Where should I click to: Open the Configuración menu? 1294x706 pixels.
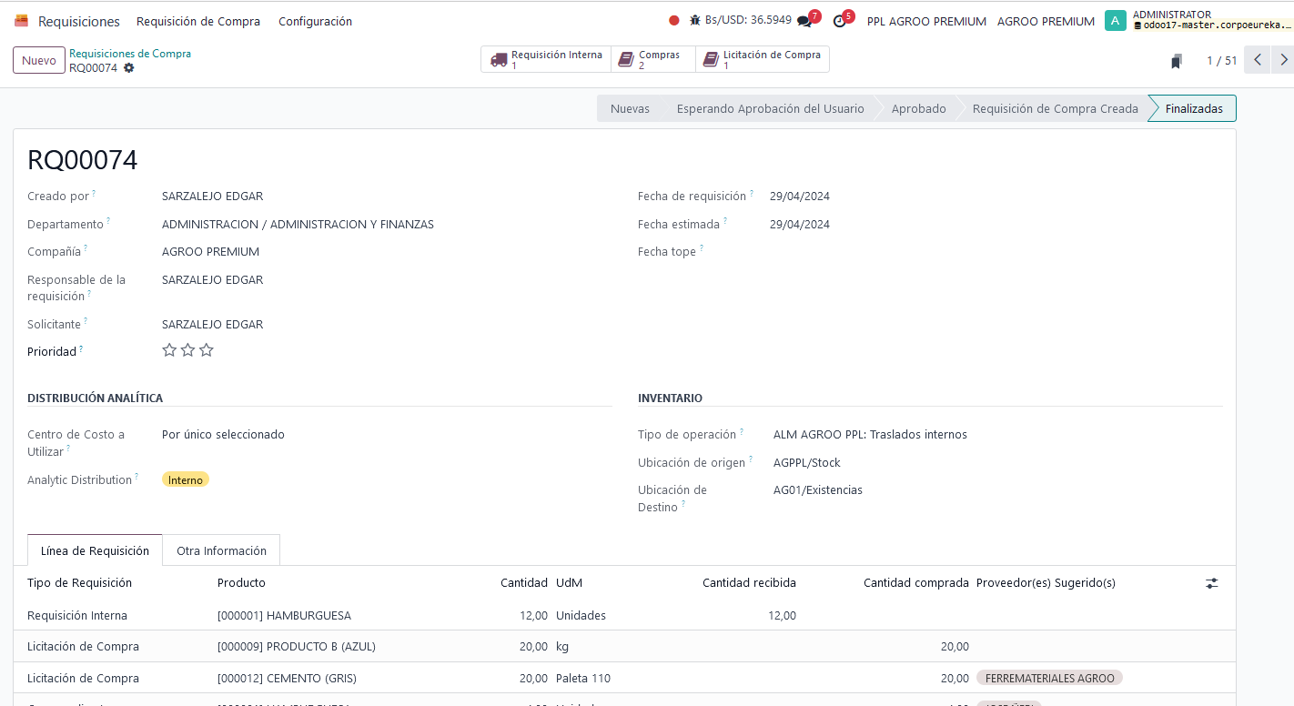(x=315, y=21)
